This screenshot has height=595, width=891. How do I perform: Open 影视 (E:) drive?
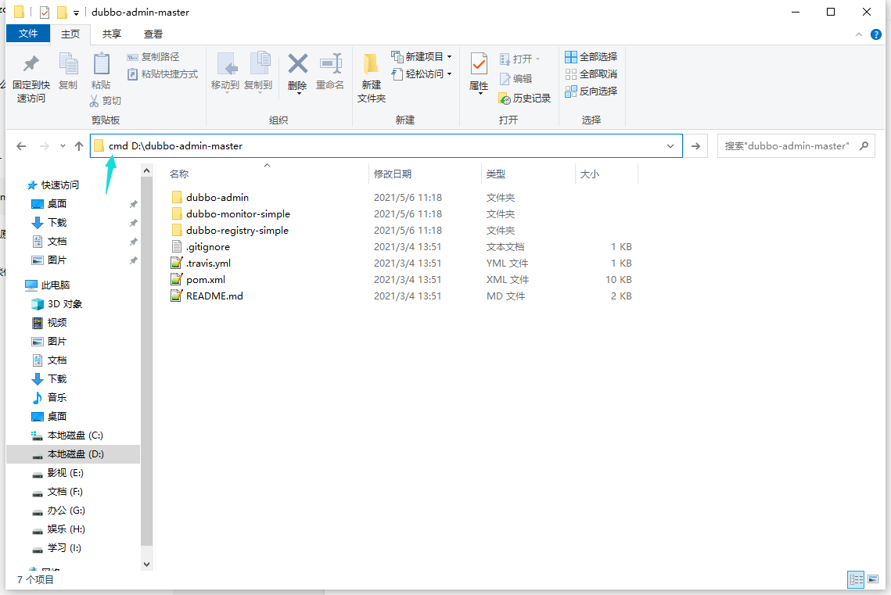click(x=66, y=473)
